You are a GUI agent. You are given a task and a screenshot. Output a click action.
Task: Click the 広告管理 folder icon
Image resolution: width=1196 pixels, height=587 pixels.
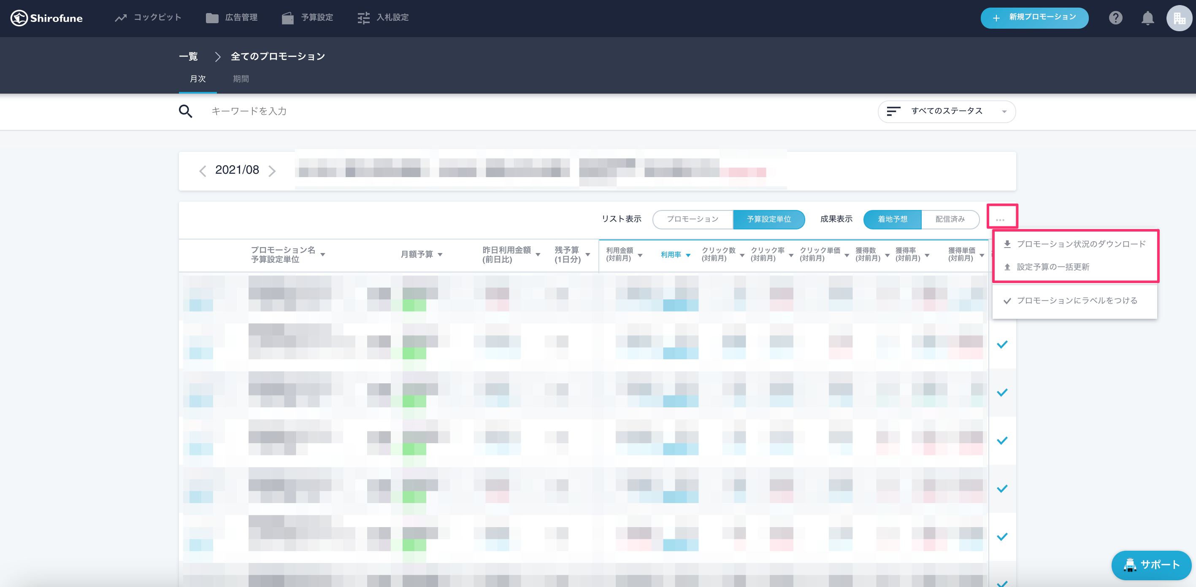(x=212, y=18)
